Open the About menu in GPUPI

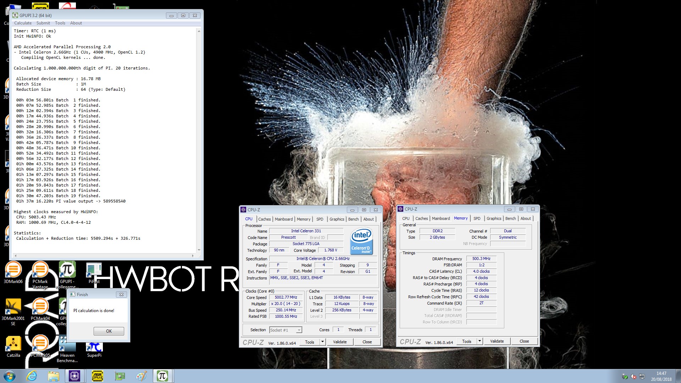click(x=76, y=23)
